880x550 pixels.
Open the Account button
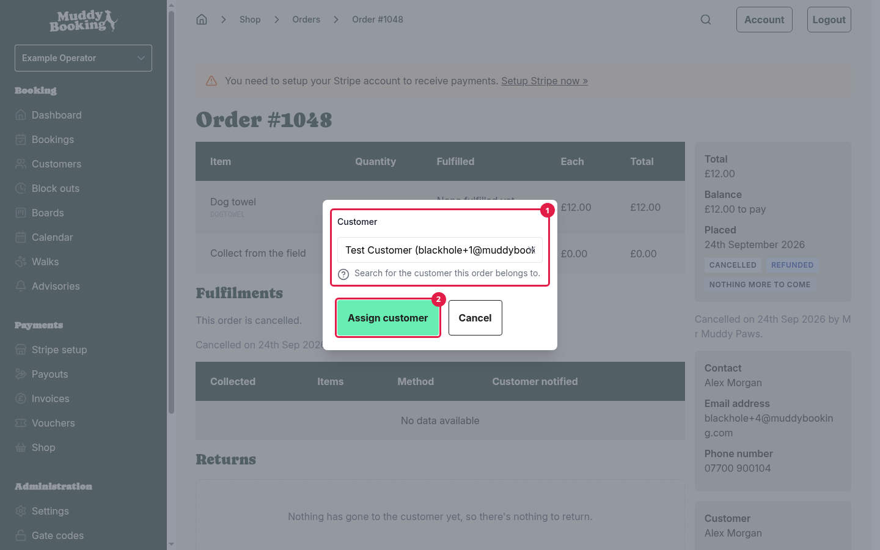tap(765, 20)
